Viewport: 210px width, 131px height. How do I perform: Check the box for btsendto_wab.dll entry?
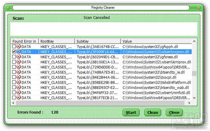(14, 87)
